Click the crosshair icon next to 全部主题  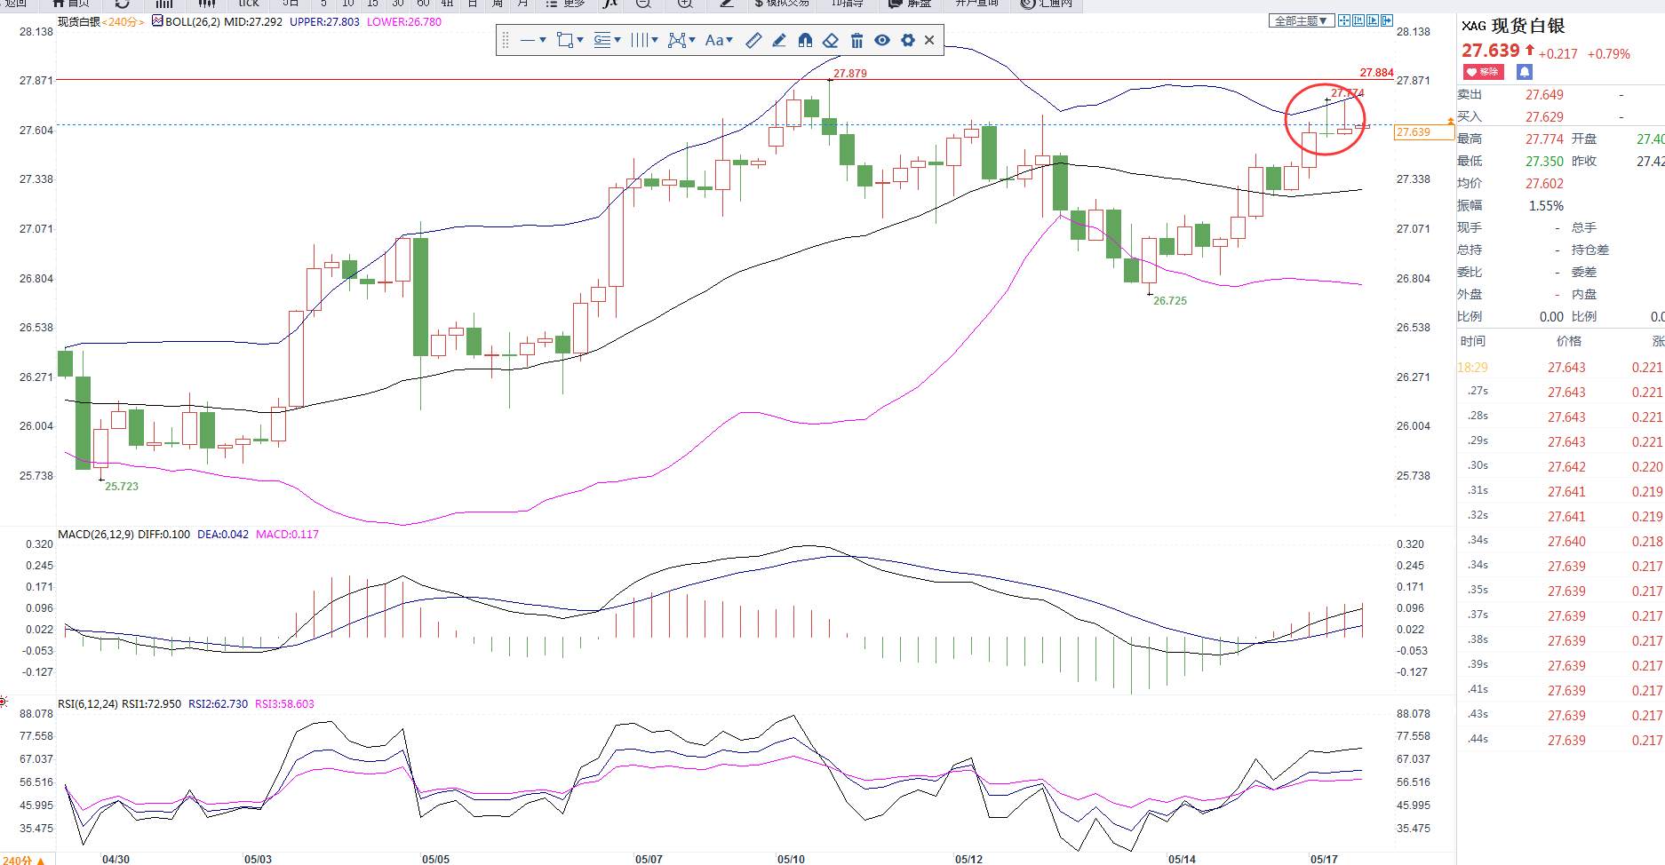[1344, 20]
